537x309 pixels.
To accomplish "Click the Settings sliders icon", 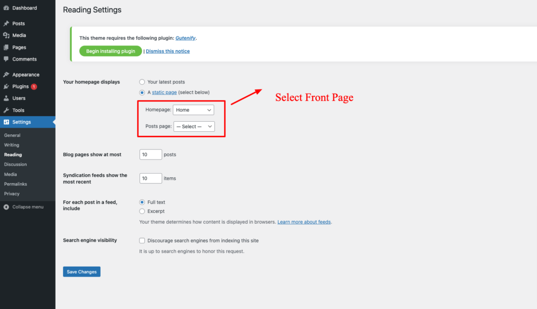I will pyautogui.click(x=6, y=122).
